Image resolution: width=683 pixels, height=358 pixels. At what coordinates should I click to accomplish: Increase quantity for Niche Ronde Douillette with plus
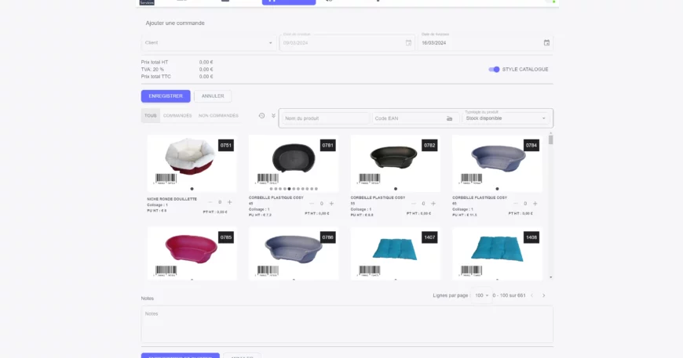pos(229,202)
